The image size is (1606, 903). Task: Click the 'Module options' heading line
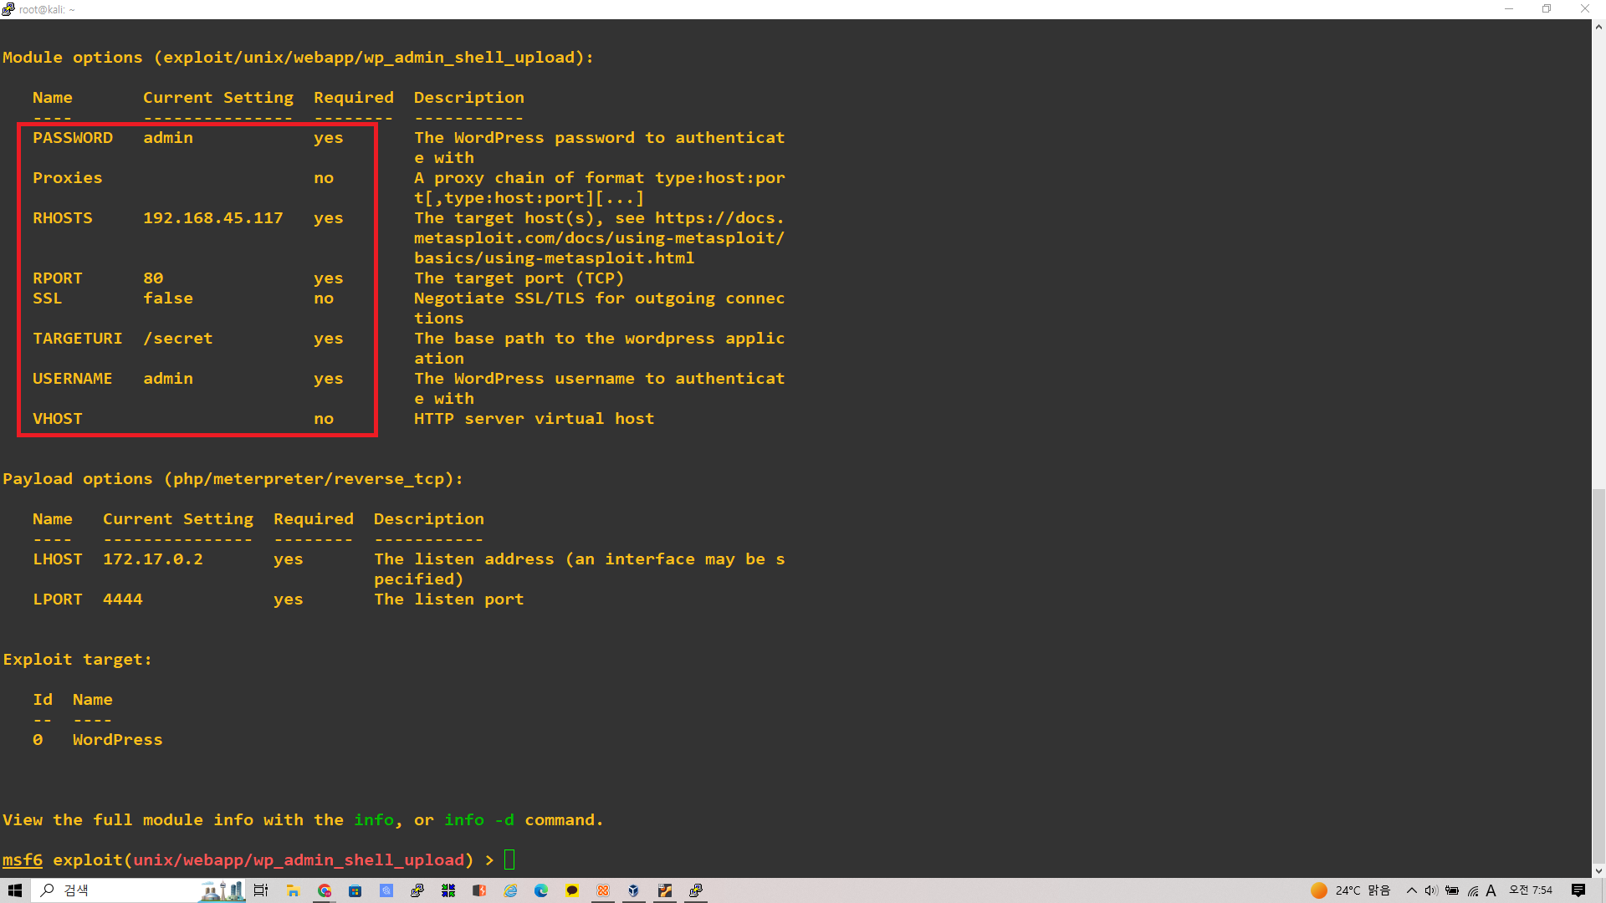tap(299, 58)
